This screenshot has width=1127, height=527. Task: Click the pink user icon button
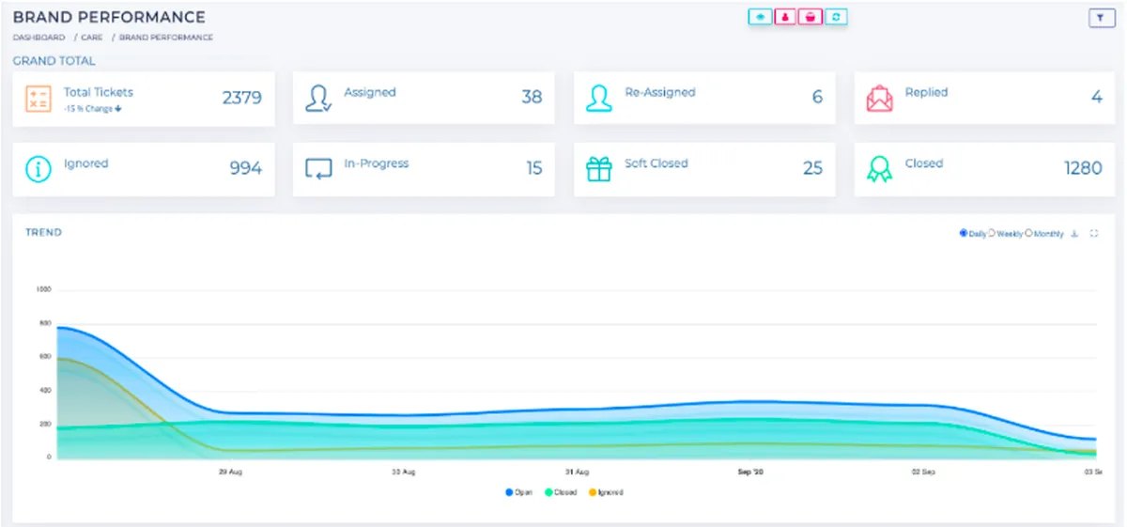(785, 17)
